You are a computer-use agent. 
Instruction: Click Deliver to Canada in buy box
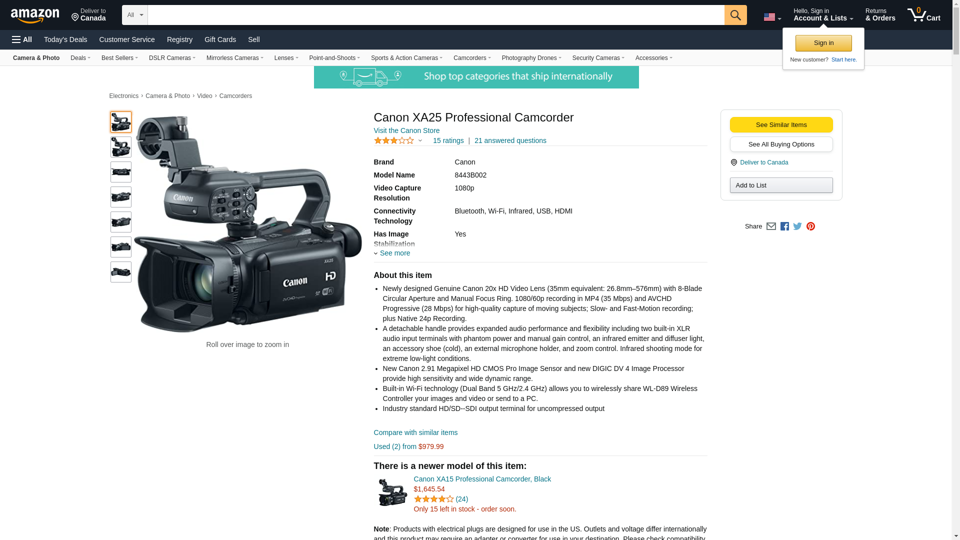[x=763, y=162]
